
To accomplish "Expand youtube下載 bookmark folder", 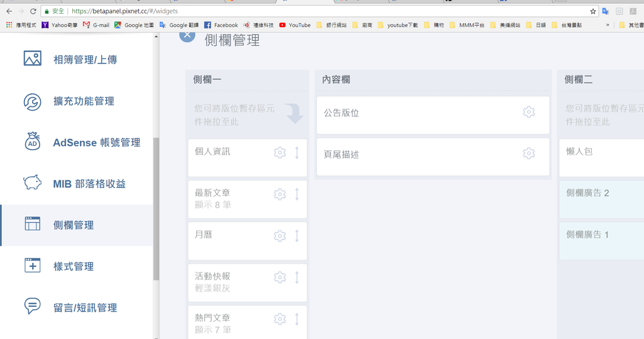I will (x=397, y=25).
